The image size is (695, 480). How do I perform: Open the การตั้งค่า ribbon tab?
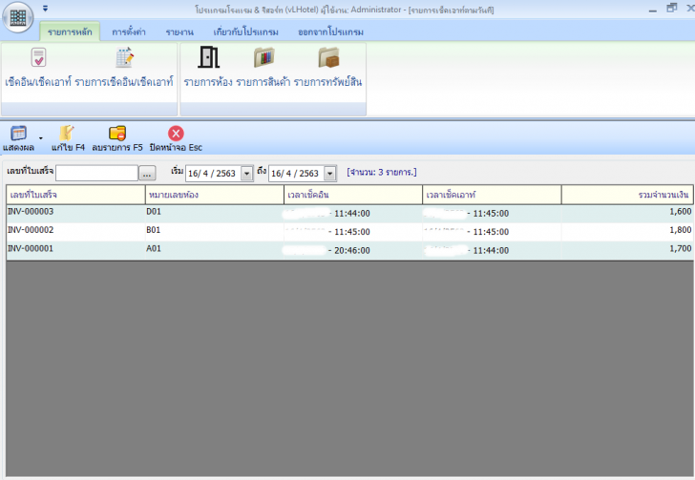tap(129, 31)
